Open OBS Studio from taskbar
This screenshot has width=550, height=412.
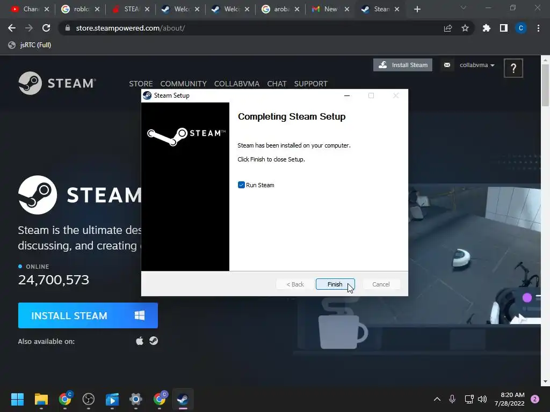89,399
